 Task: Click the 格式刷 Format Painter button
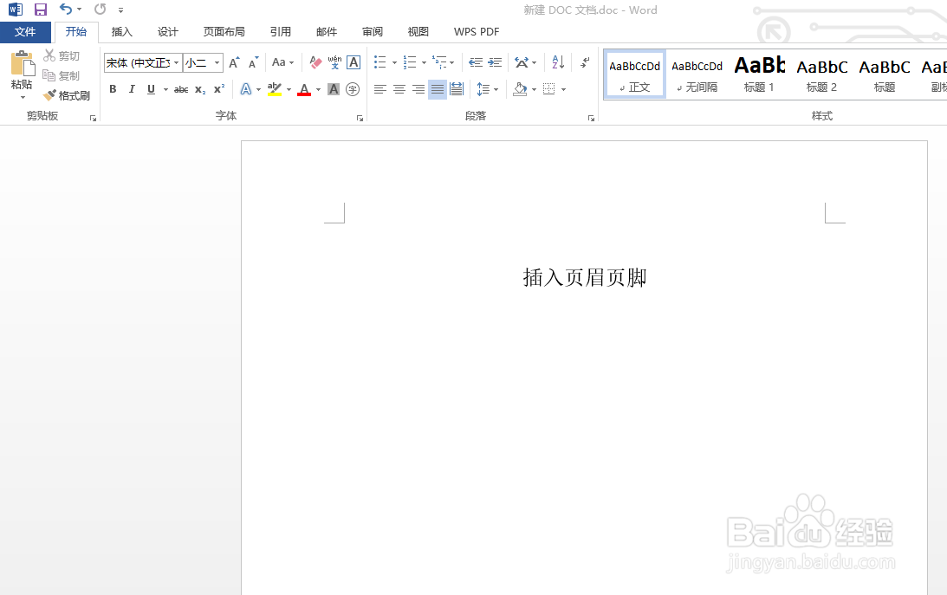67,95
